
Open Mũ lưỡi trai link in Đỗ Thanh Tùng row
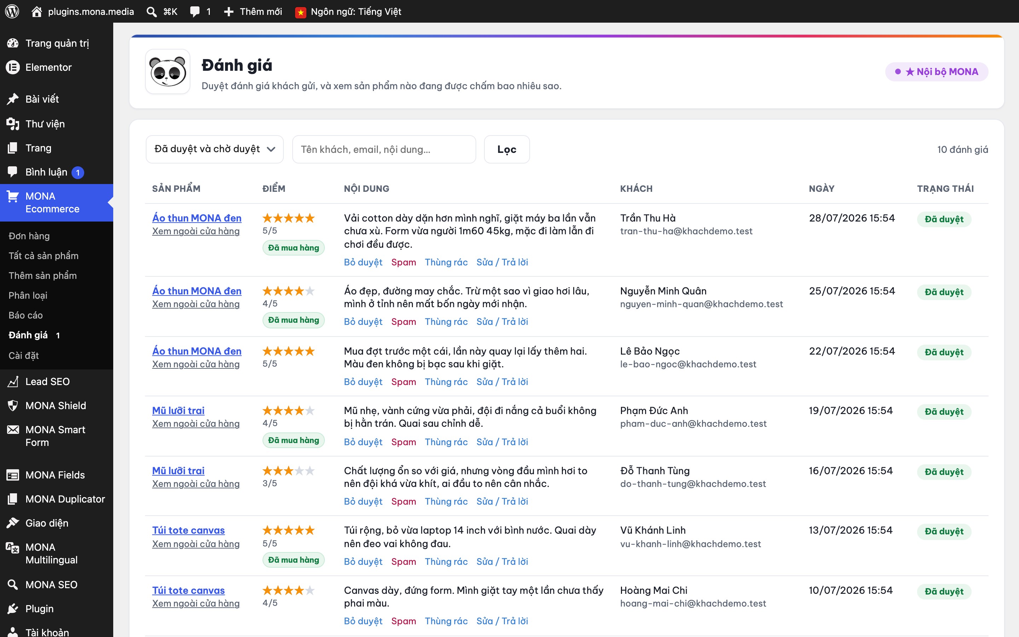click(x=178, y=471)
